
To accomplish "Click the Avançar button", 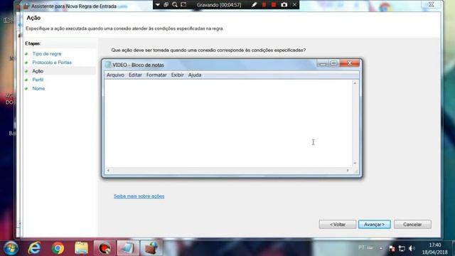I will (x=375, y=225).
